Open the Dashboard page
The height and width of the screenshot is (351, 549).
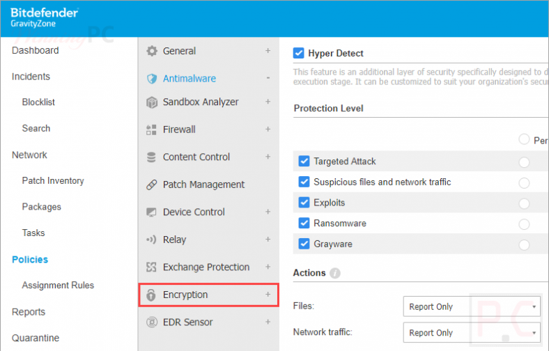[36, 50]
